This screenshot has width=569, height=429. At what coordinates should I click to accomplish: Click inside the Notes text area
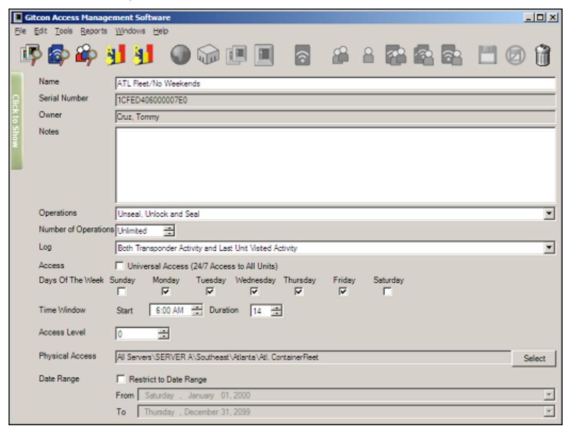click(x=335, y=165)
